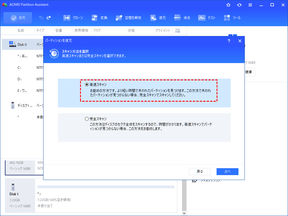The height and width of the screenshot is (216, 288).
Task: Open the Recover (復元) tool
Action: pyautogui.click(x=153, y=18)
